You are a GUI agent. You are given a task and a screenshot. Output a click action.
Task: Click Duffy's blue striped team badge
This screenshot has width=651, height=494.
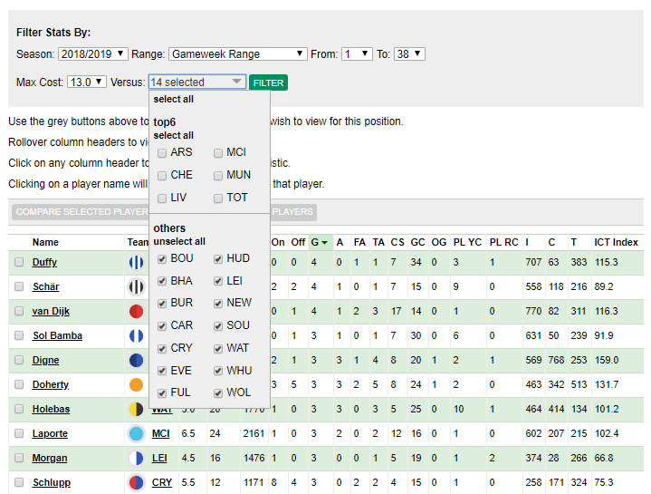point(136,263)
